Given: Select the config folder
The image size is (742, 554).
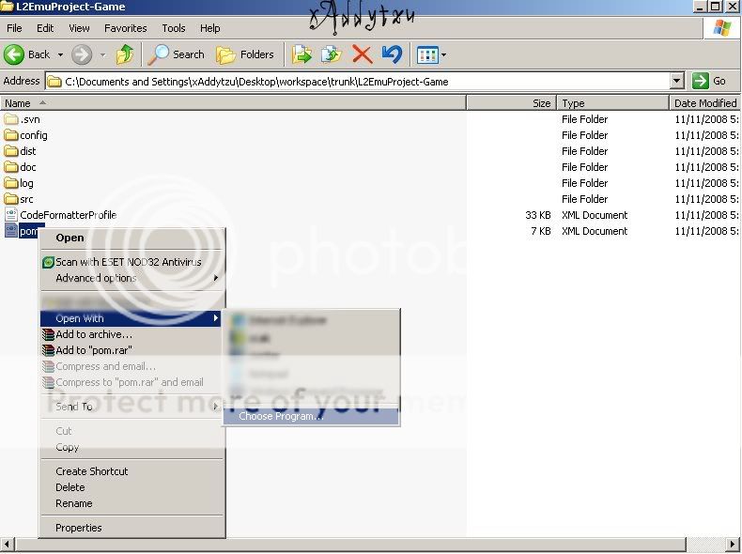Looking at the screenshot, I should point(33,135).
